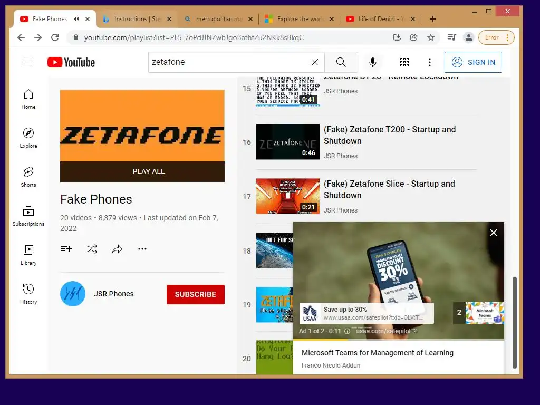The width and height of the screenshot is (540, 405).
Task: Open a new browser tab
Action: point(433,19)
